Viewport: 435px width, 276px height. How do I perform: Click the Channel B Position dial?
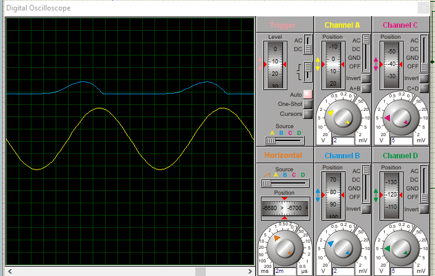point(333,196)
